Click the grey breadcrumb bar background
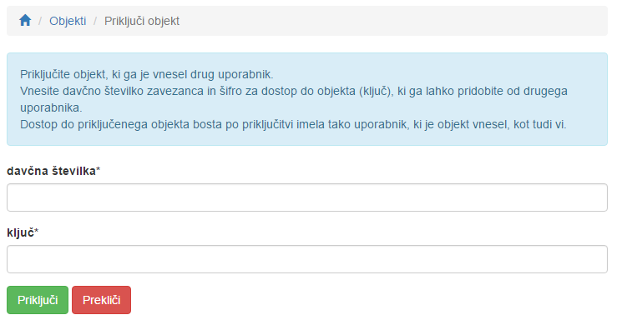The image size is (617, 325). click(393, 21)
